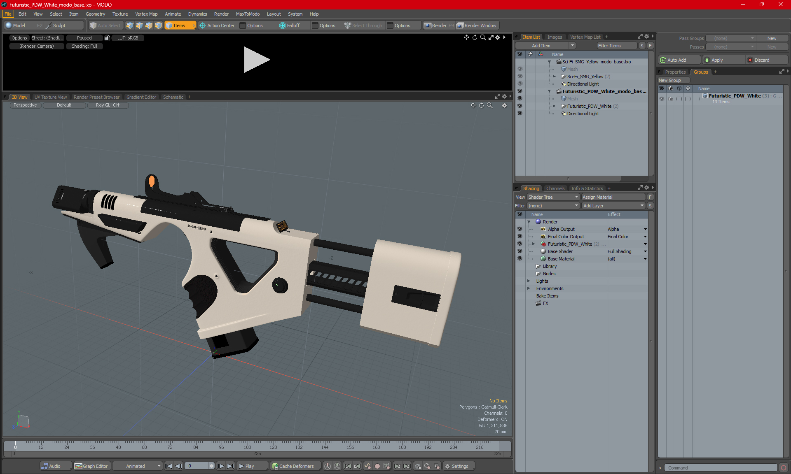Toggle visibility of Base Shader
The height and width of the screenshot is (474, 791).
tap(520, 251)
